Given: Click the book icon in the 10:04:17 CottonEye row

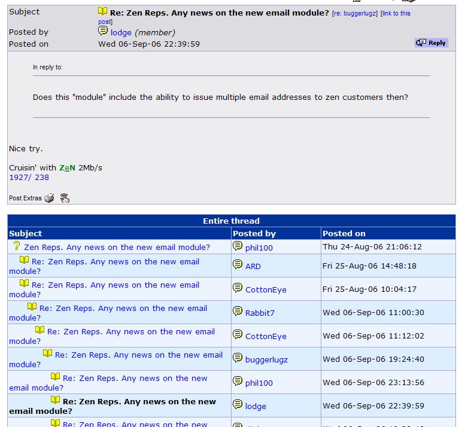Looking at the screenshot, I should (x=25, y=283).
